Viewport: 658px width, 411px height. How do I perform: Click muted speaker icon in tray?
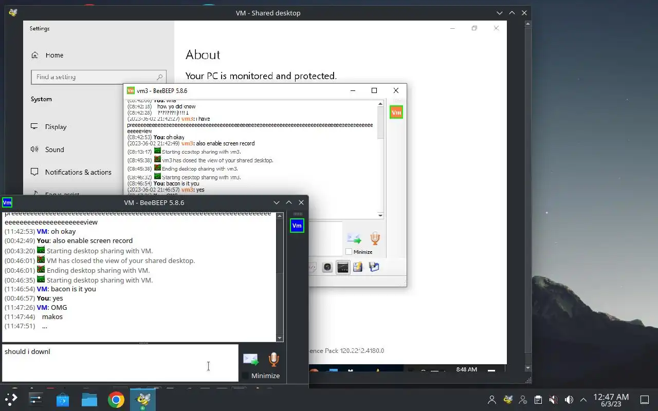[554, 400]
